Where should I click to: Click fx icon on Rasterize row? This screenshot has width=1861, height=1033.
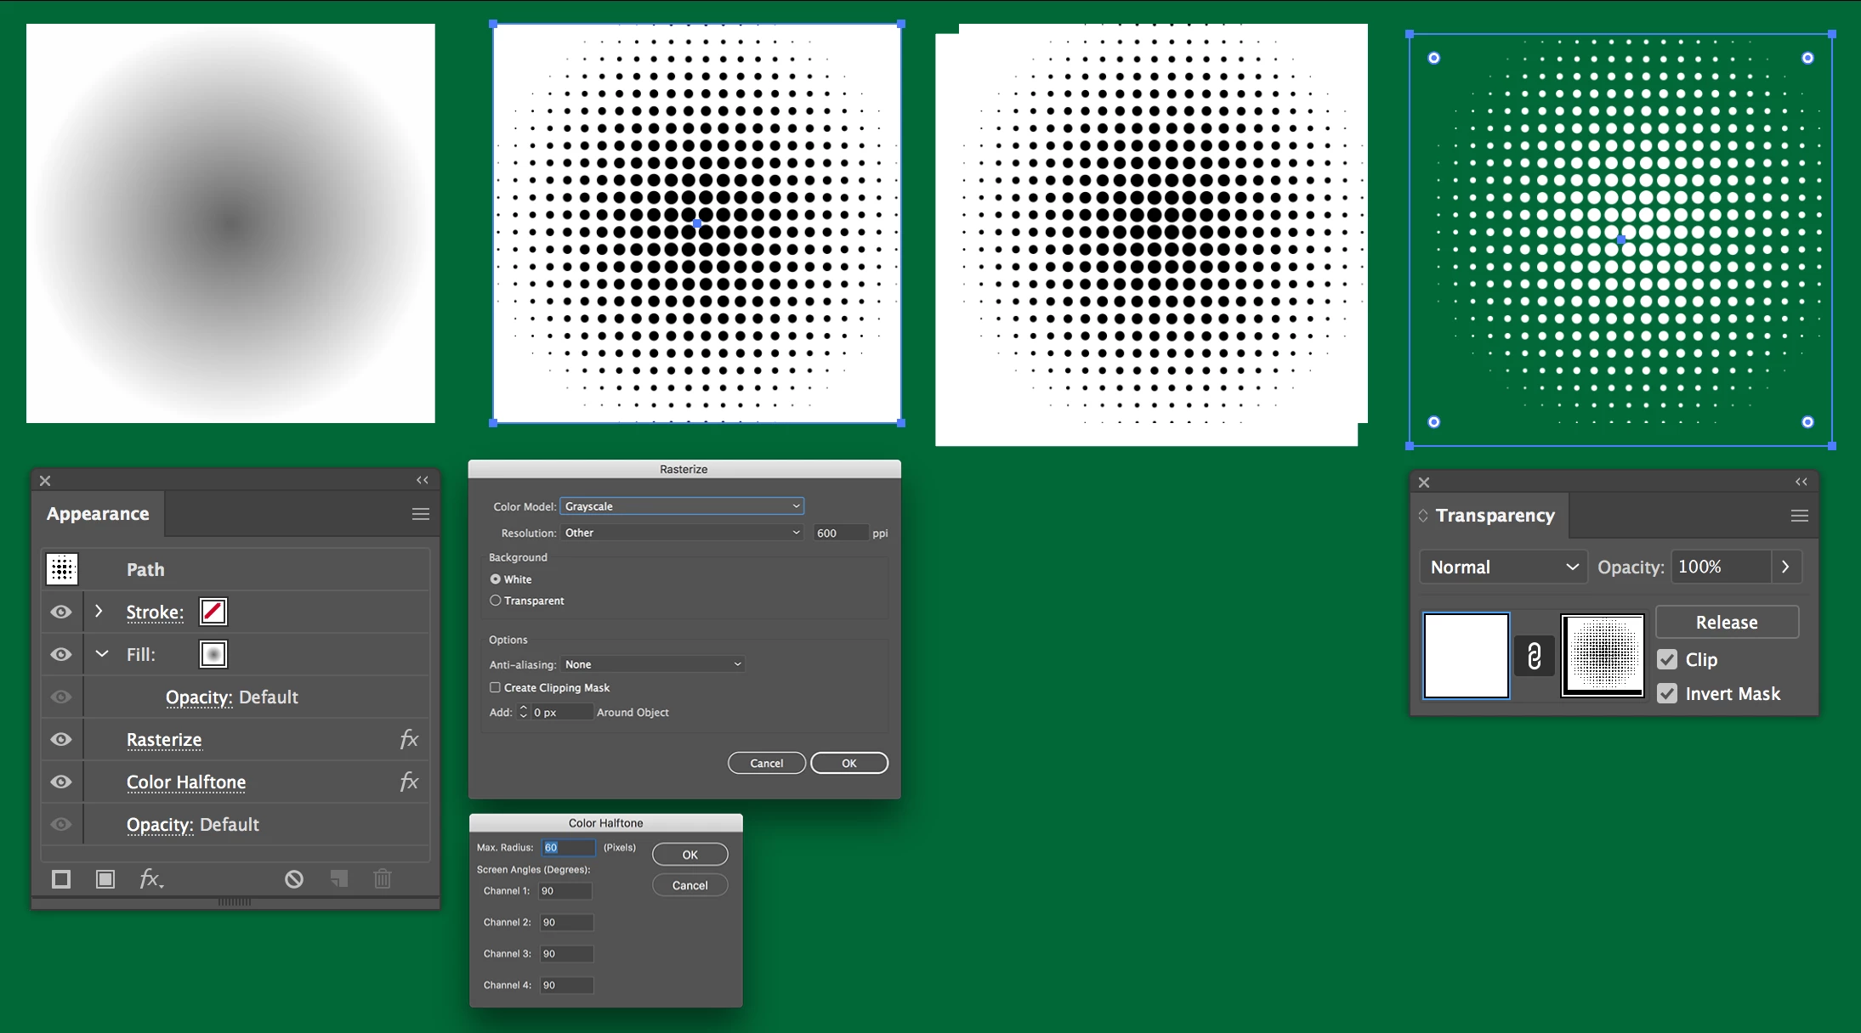(x=409, y=739)
